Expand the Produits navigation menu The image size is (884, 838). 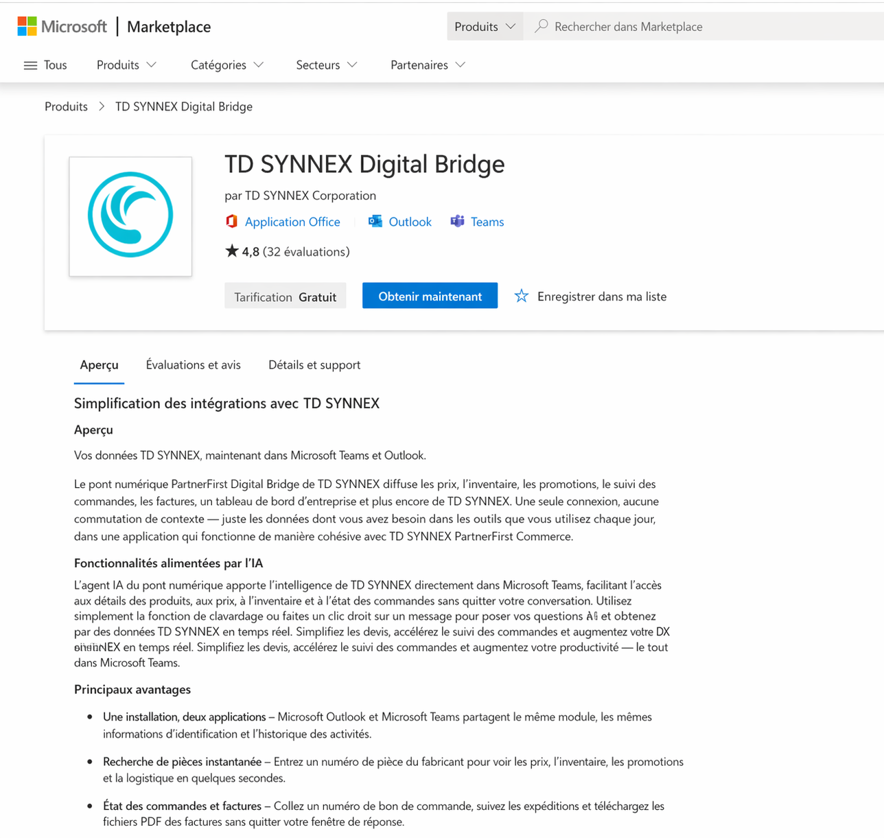127,65
